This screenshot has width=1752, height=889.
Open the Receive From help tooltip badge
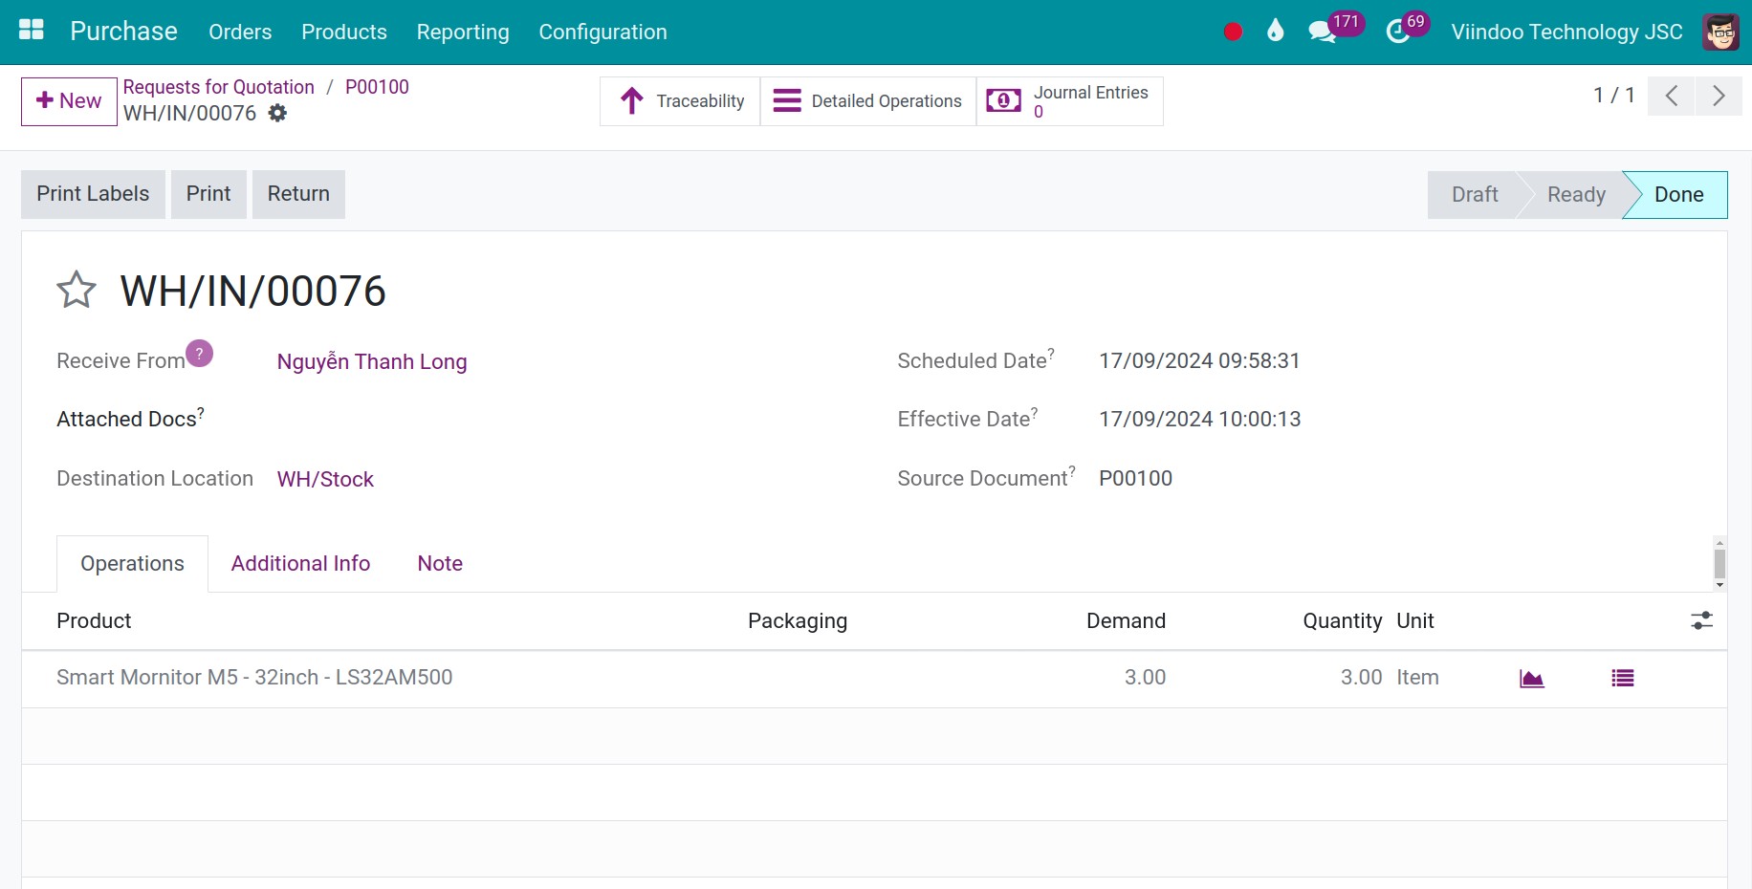[199, 353]
